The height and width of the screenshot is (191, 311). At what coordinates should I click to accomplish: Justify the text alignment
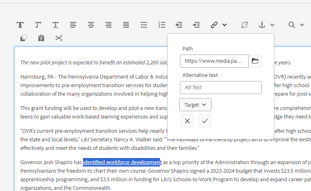point(126,25)
